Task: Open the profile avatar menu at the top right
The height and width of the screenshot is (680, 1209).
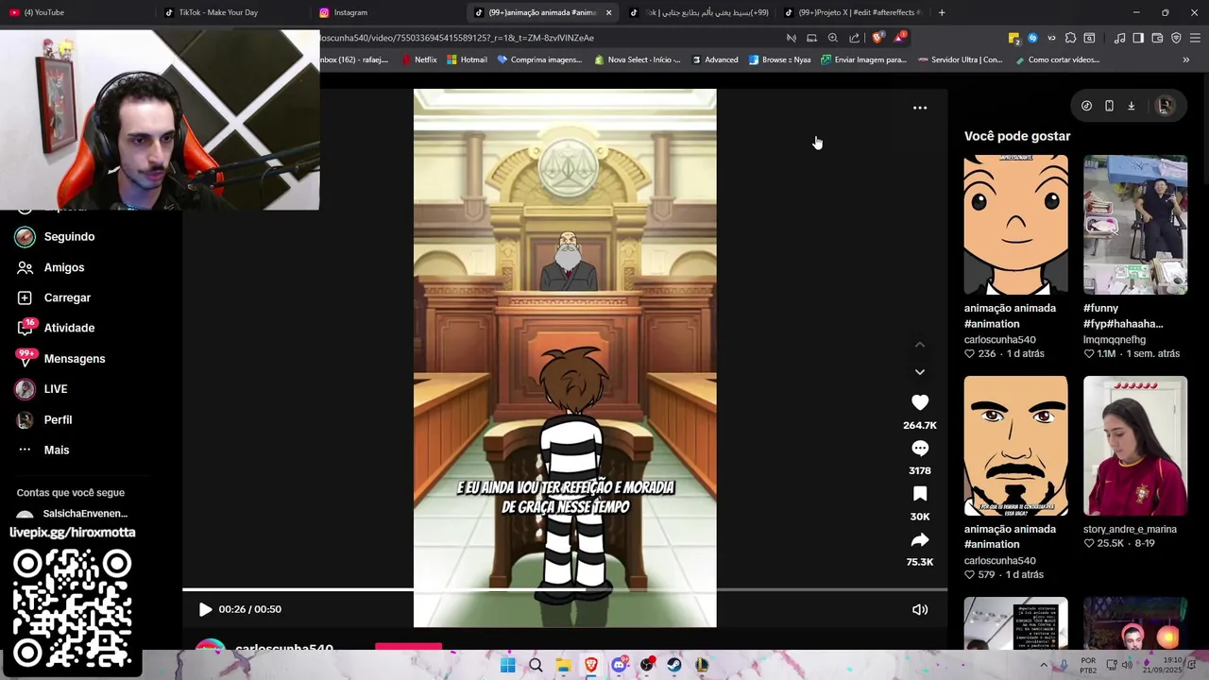Action: 1165,106
